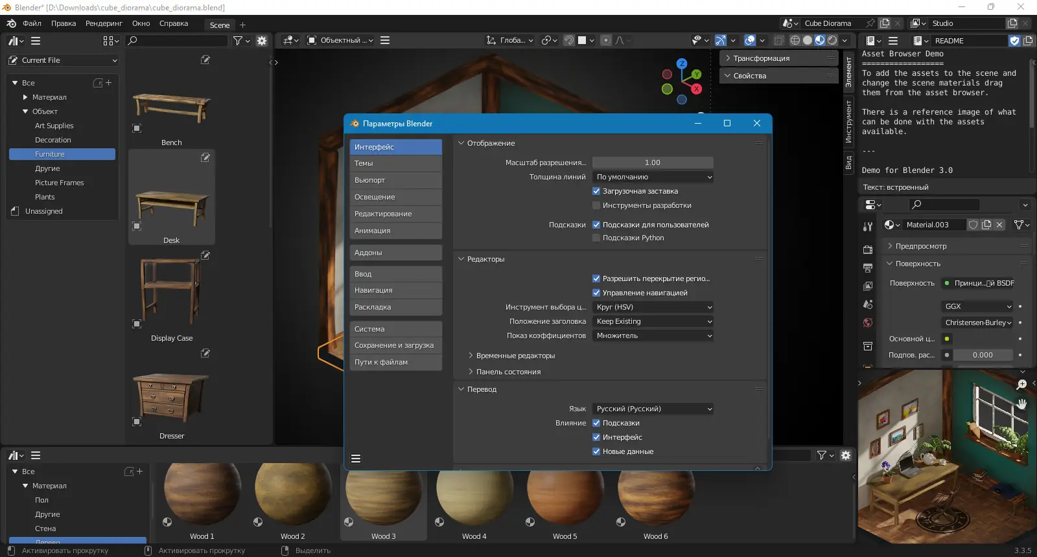Open the Язык language dropdown
The image size is (1037, 557).
(x=653, y=409)
